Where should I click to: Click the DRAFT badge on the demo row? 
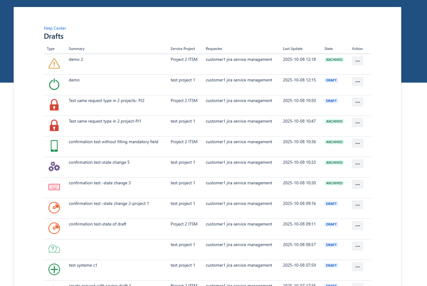pyautogui.click(x=331, y=80)
